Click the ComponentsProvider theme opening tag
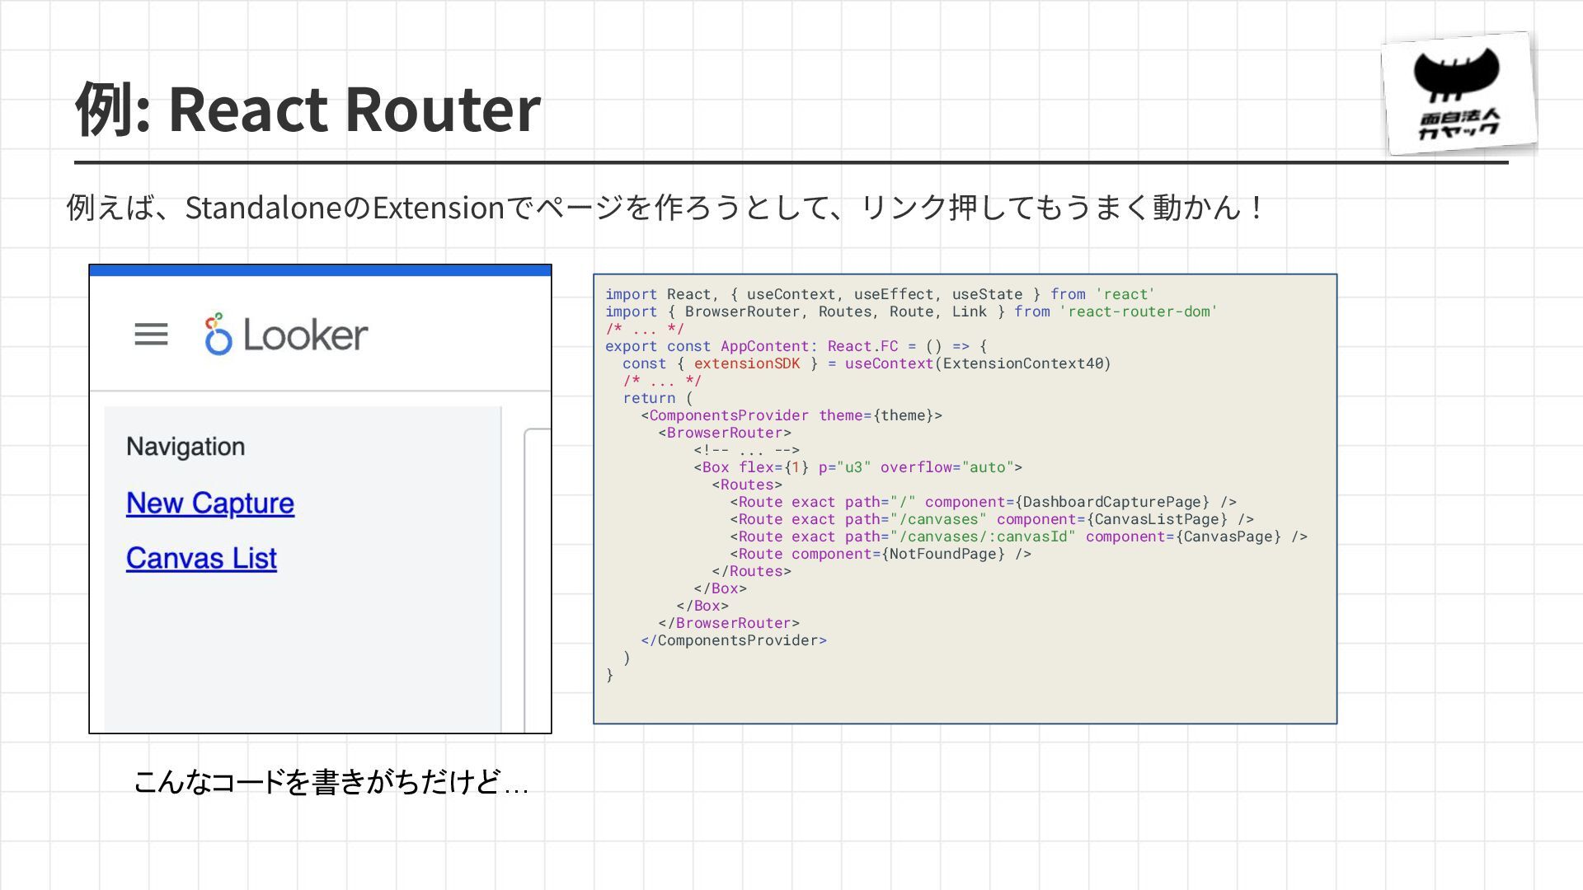1583x890 pixels. click(791, 415)
